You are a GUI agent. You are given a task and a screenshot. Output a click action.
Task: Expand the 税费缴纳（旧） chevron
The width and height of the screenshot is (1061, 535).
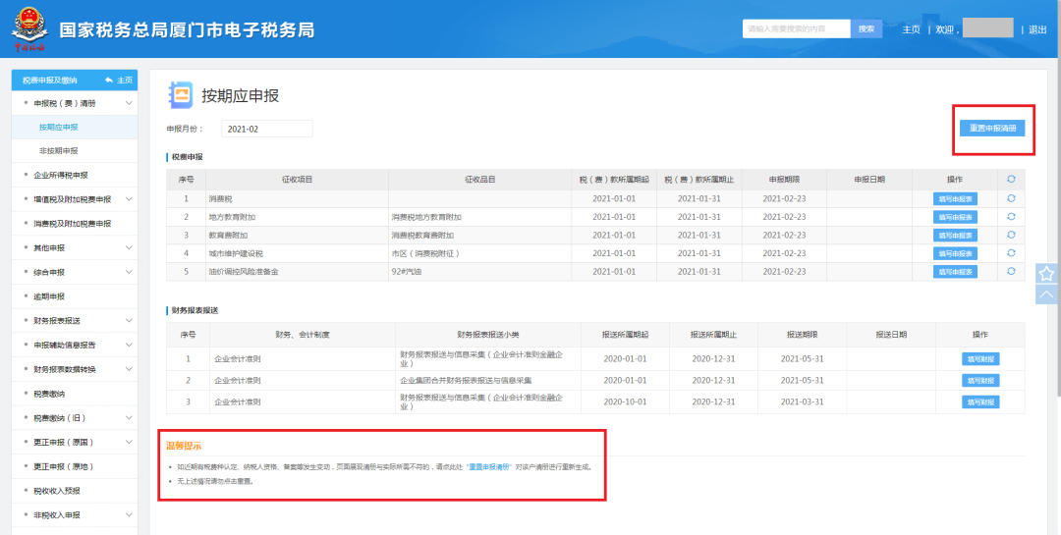click(129, 418)
